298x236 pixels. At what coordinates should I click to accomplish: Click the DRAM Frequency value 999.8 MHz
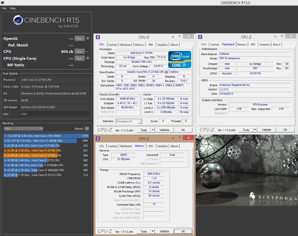point(154,174)
